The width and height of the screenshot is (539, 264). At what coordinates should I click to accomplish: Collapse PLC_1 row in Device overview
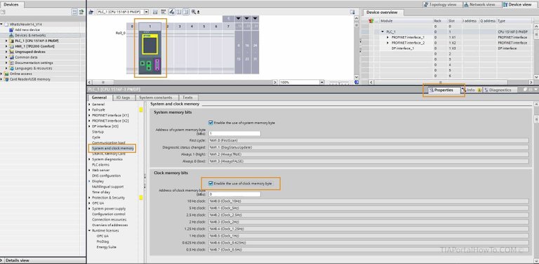tap(382, 32)
